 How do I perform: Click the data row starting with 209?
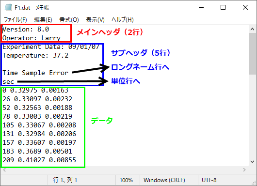pos(39,160)
